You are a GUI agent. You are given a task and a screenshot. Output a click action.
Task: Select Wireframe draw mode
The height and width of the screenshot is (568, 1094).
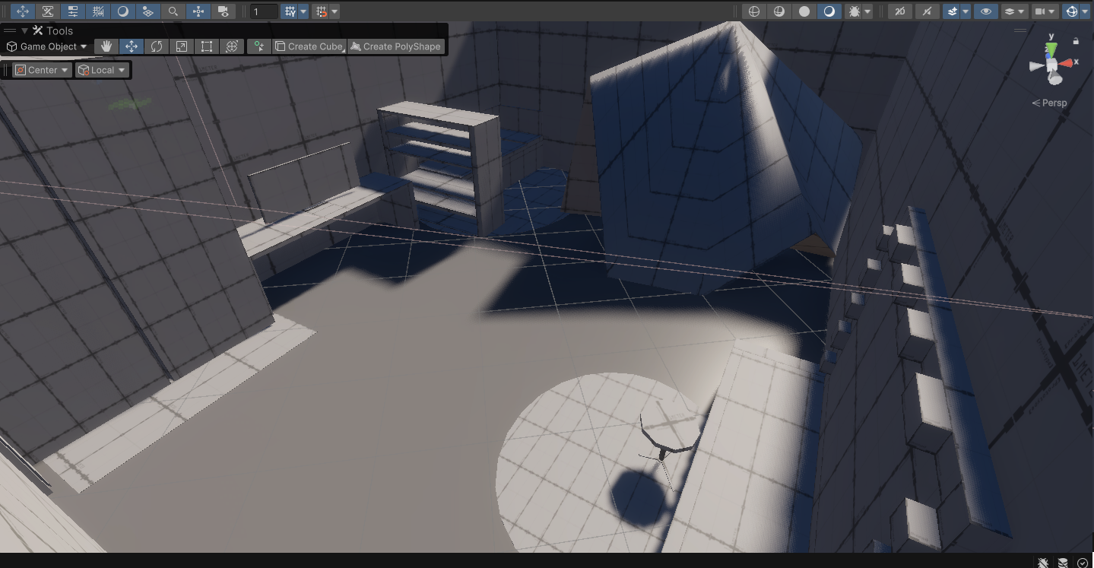tap(754, 11)
